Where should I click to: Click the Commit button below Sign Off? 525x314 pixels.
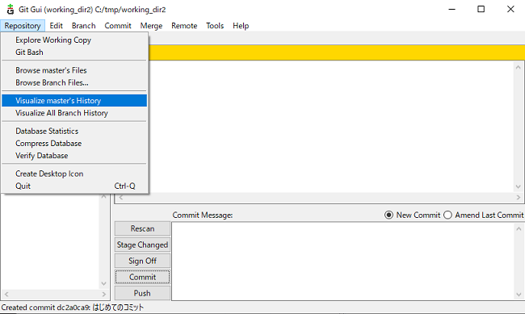point(142,277)
